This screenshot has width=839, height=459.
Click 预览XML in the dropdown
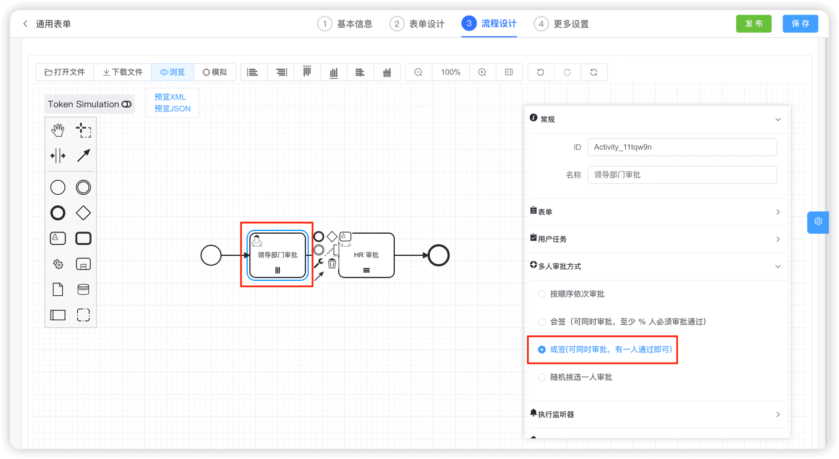[x=170, y=97]
